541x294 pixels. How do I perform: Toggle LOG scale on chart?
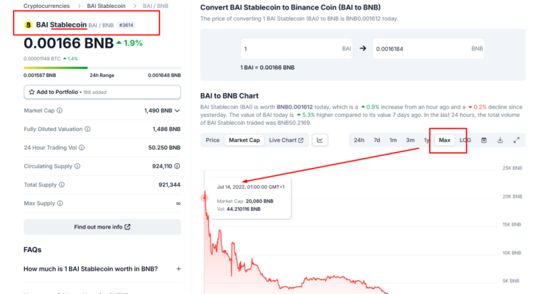click(465, 140)
